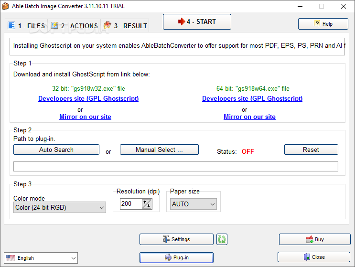Open Help

pyautogui.click(x=323, y=24)
